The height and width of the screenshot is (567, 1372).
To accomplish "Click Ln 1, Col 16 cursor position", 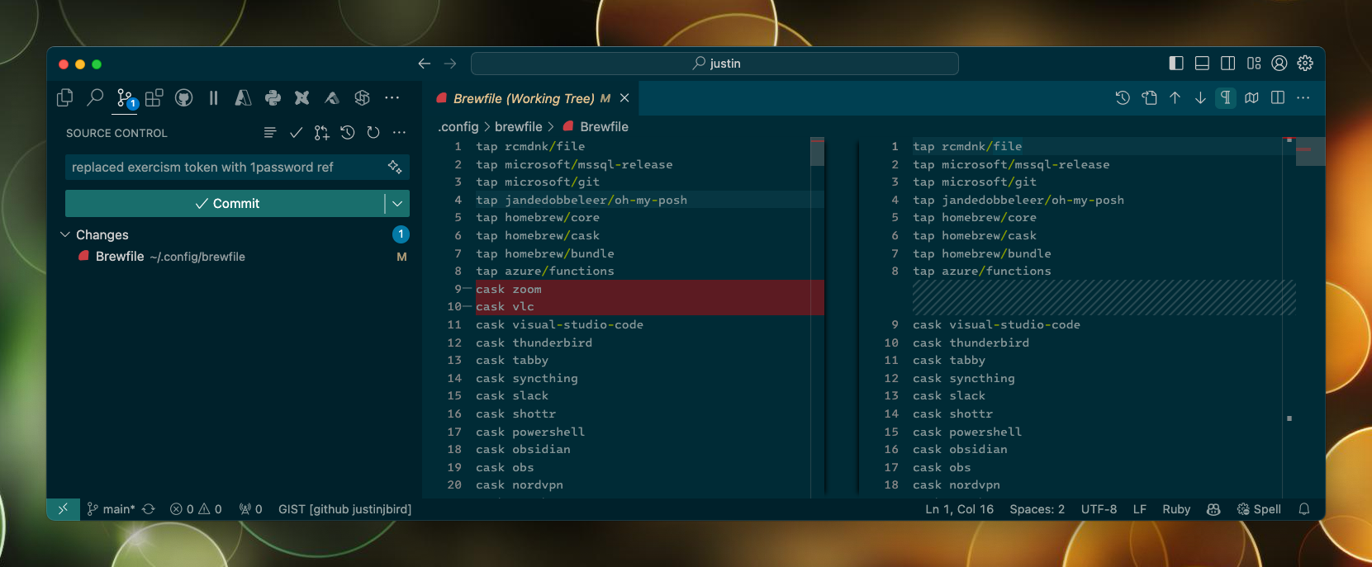I will 959,509.
